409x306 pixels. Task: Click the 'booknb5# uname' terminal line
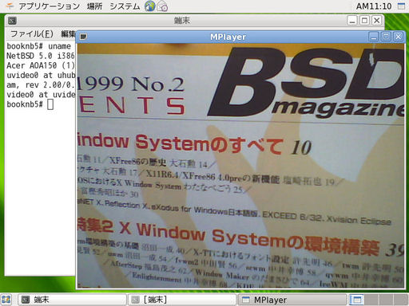(x=39, y=46)
